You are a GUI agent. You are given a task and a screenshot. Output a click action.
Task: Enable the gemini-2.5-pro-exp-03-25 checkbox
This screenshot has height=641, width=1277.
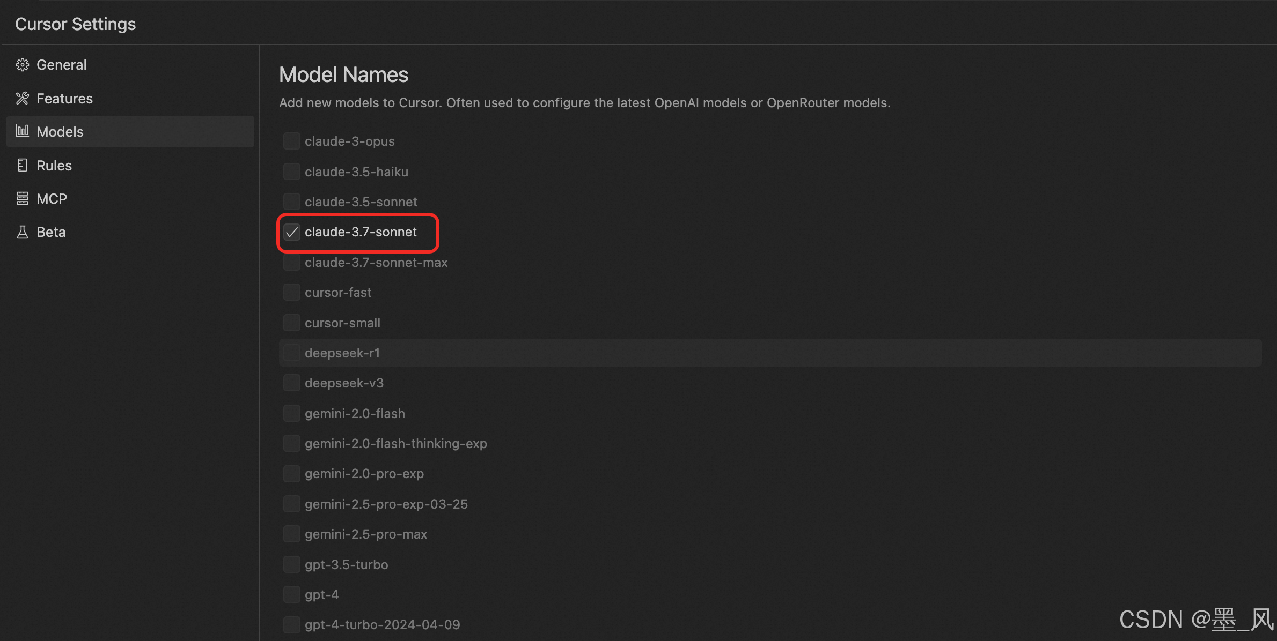click(292, 504)
